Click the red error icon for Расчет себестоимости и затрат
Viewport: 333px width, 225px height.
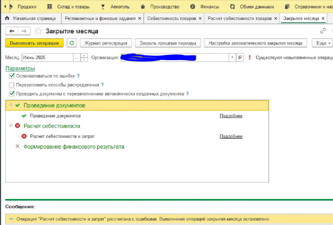24,137
